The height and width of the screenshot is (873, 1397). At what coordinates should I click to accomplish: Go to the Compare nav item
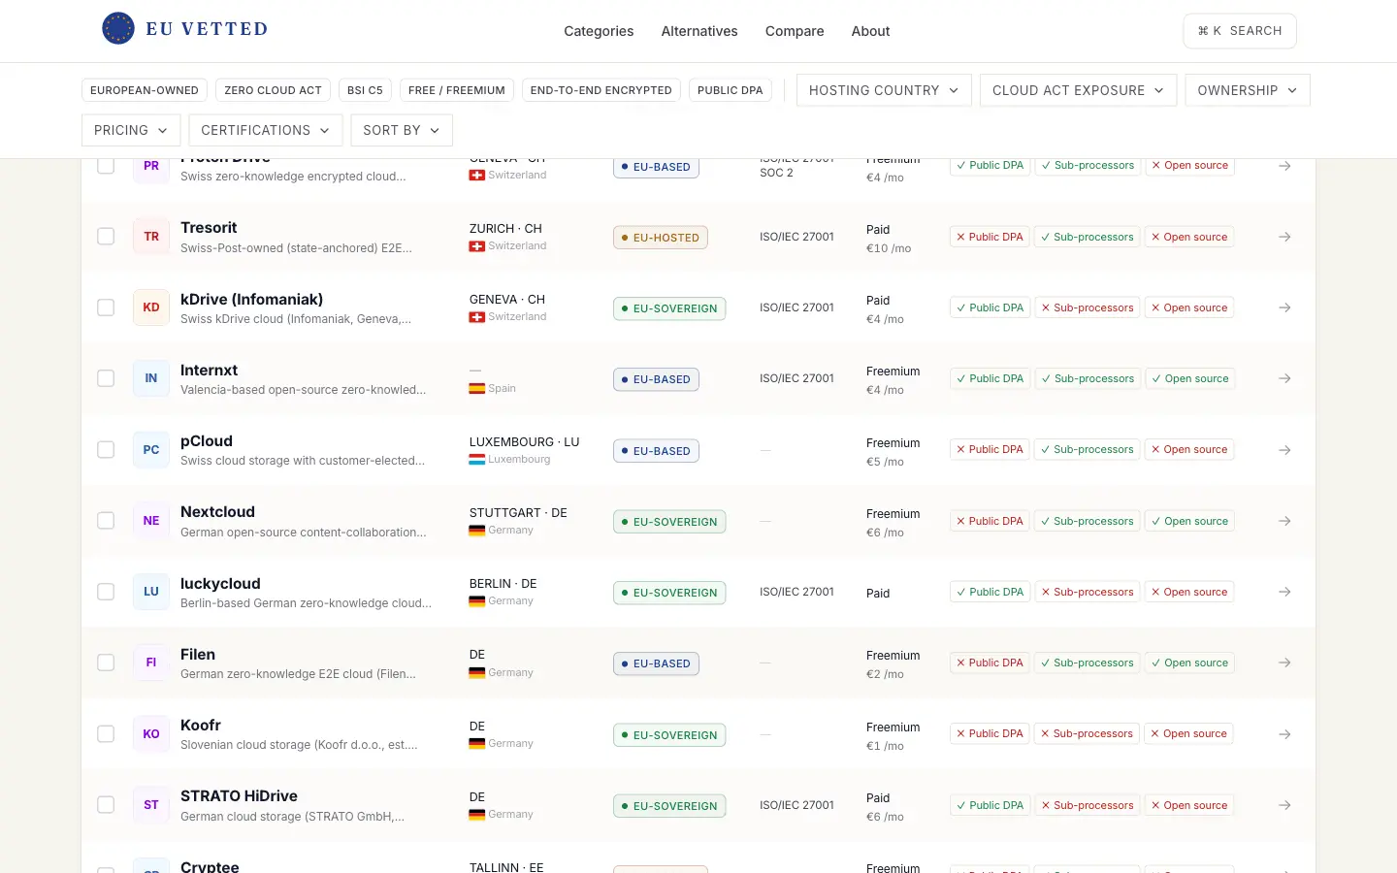pyautogui.click(x=795, y=31)
